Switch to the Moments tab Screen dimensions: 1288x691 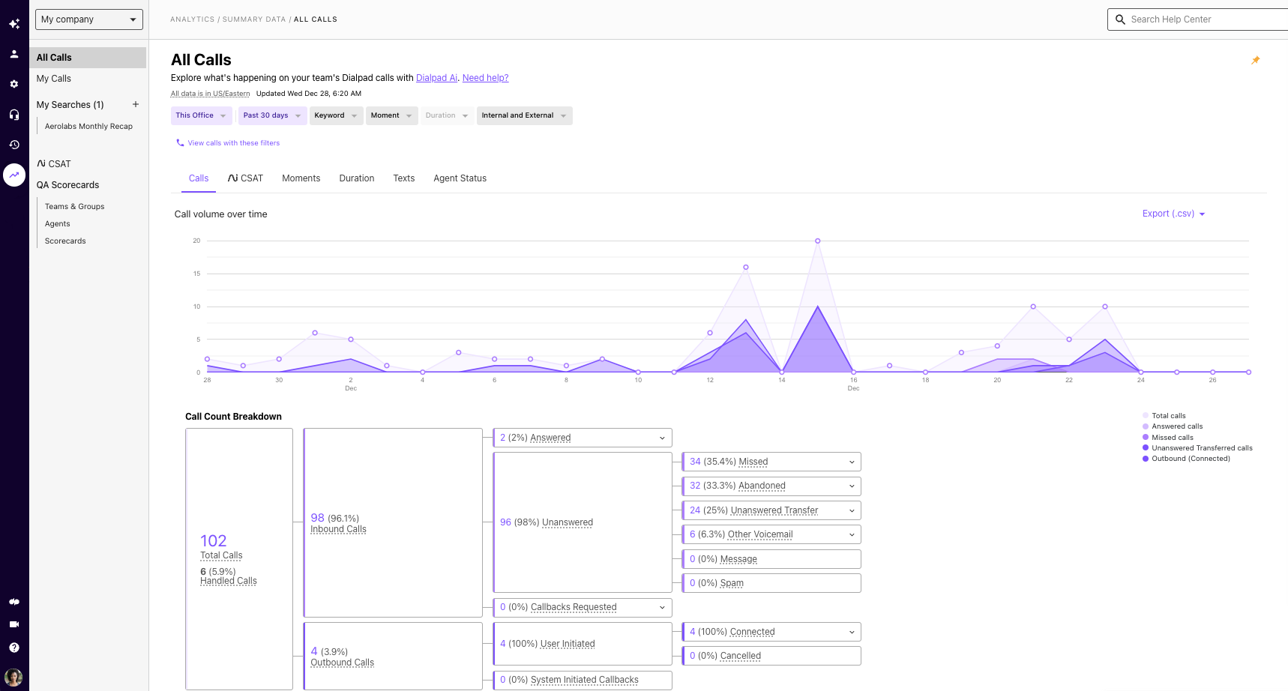click(301, 178)
